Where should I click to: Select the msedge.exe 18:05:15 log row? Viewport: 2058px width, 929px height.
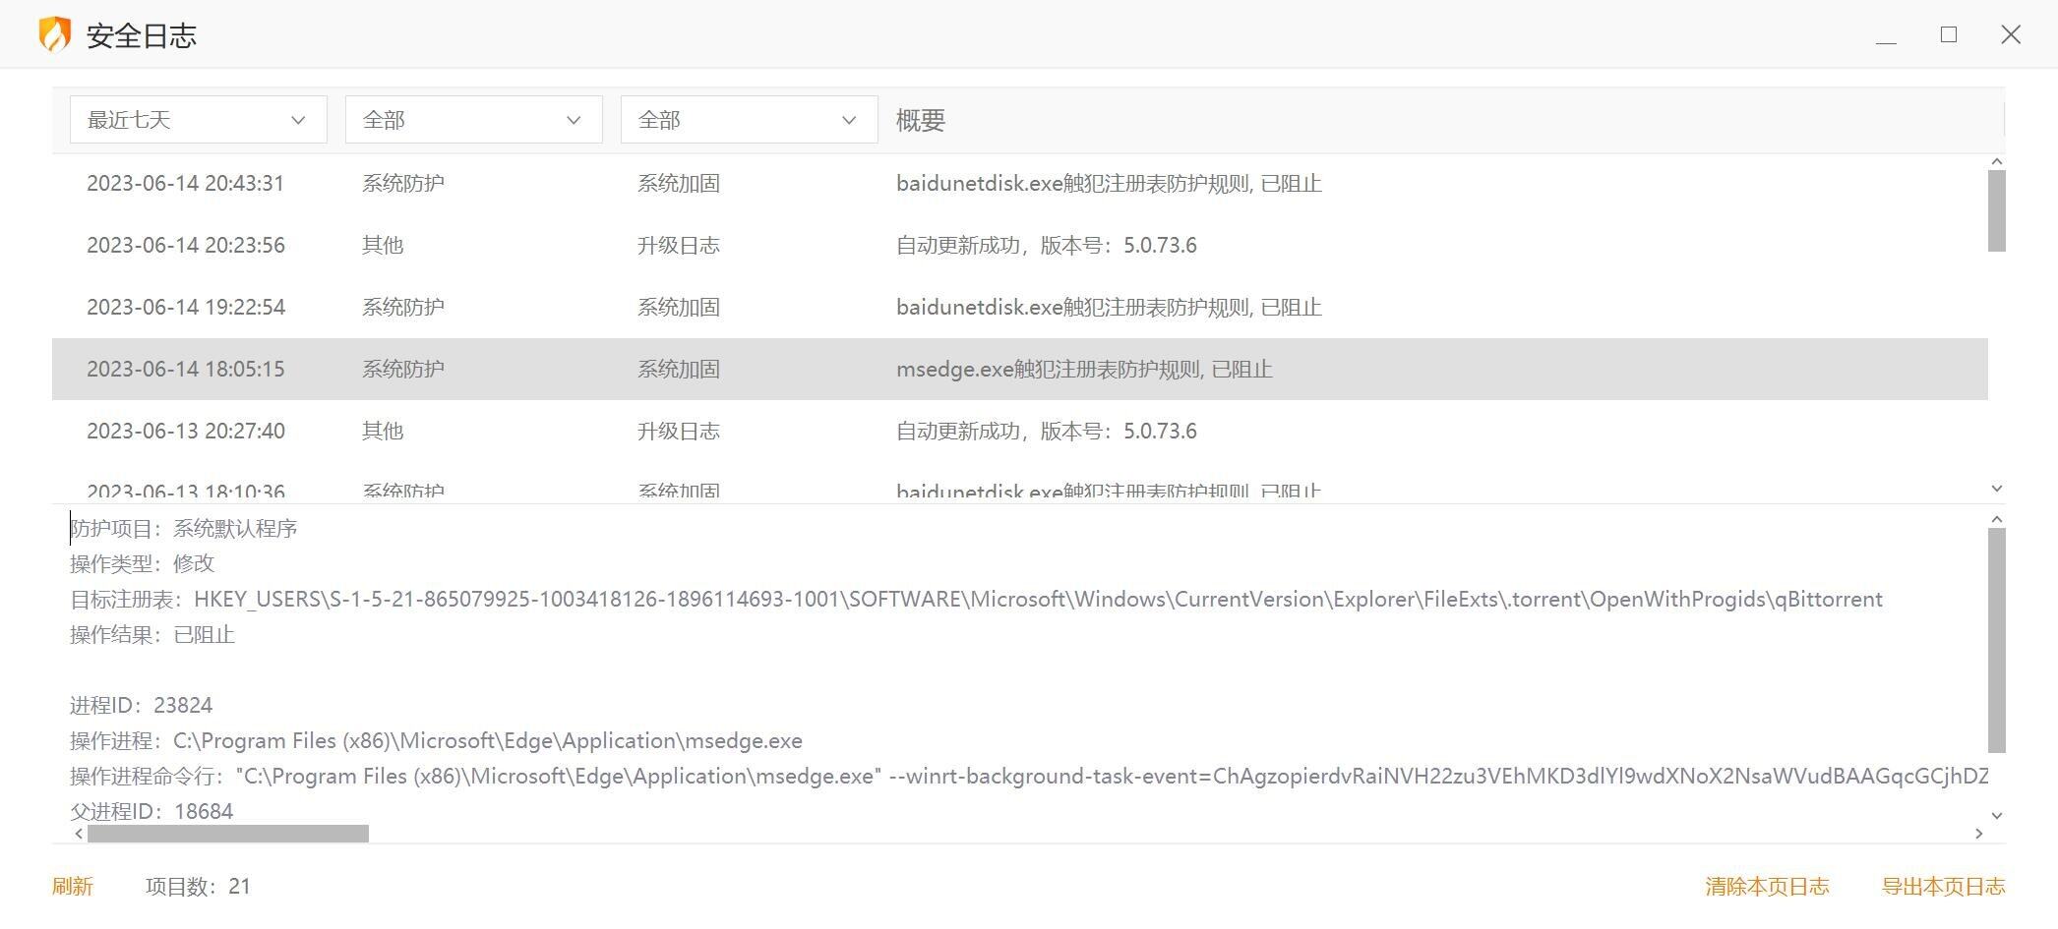click(x=1019, y=370)
